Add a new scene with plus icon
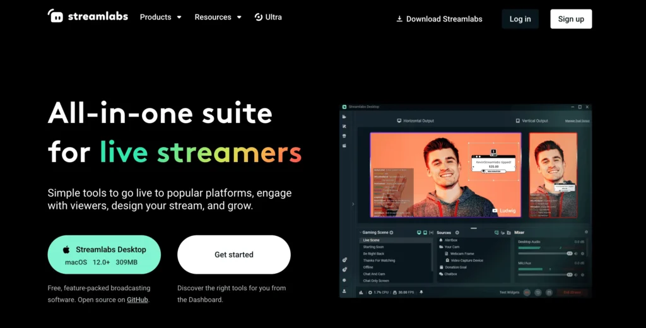 [x=391, y=232]
